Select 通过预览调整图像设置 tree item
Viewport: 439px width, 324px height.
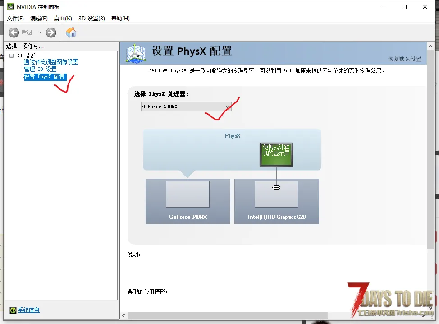(51, 62)
